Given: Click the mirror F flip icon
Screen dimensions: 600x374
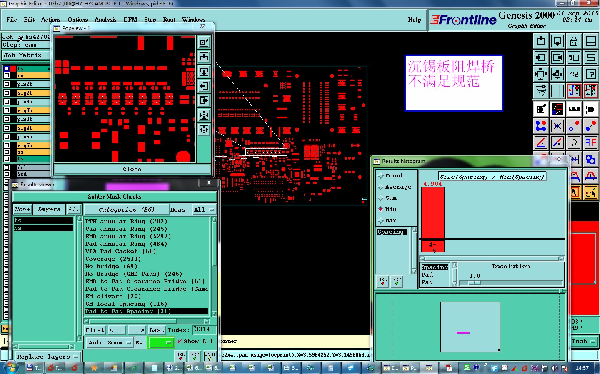Looking at the screenshot, I should pos(591,142).
